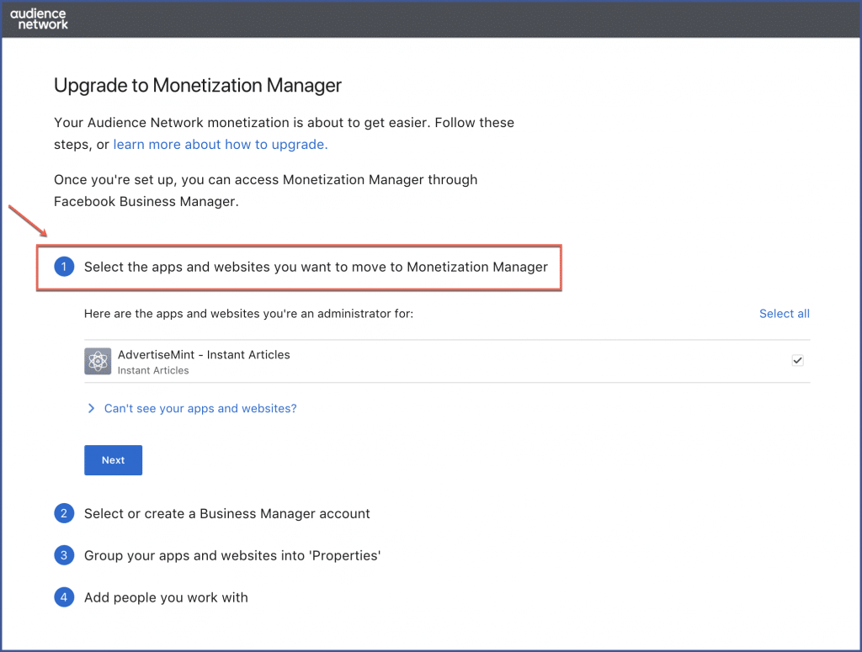Image resolution: width=862 pixels, height=652 pixels.
Task: Click the Upgrade to Monetization Manager heading
Action: tap(197, 86)
